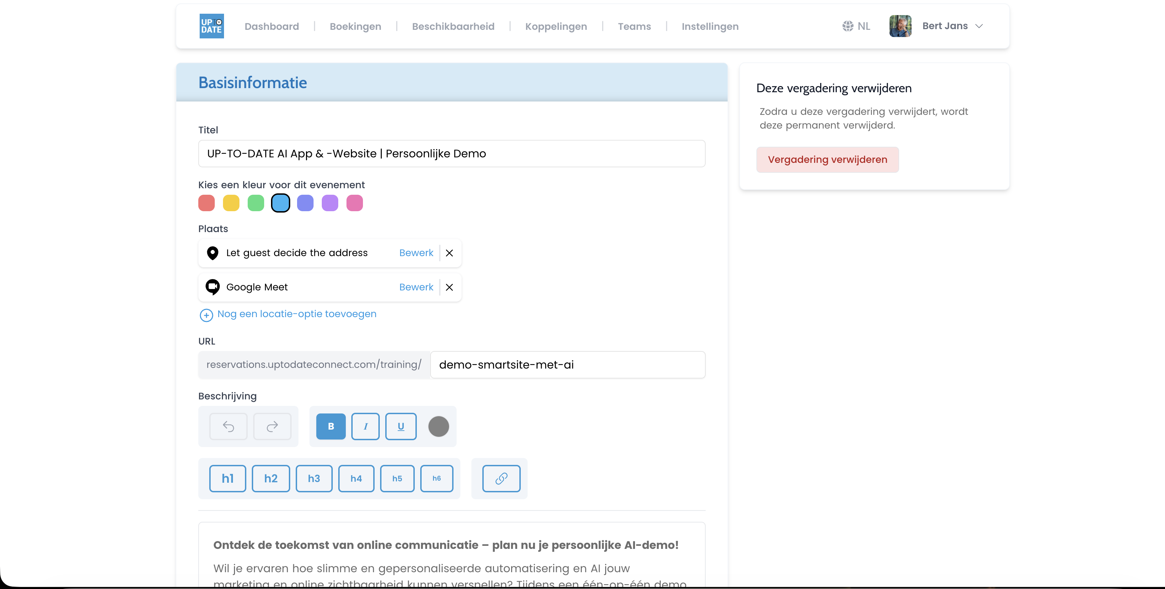This screenshot has height=589, width=1165.
Task: Edit the Let guest decide the address location
Action: pyautogui.click(x=416, y=253)
